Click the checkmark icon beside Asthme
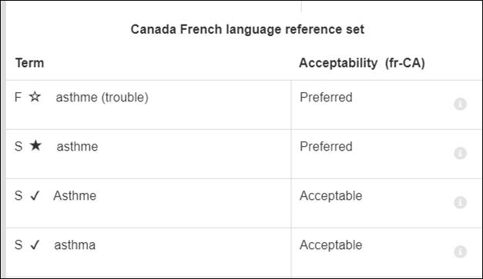Image resolution: width=483 pixels, height=279 pixels. tap(35, 195)
